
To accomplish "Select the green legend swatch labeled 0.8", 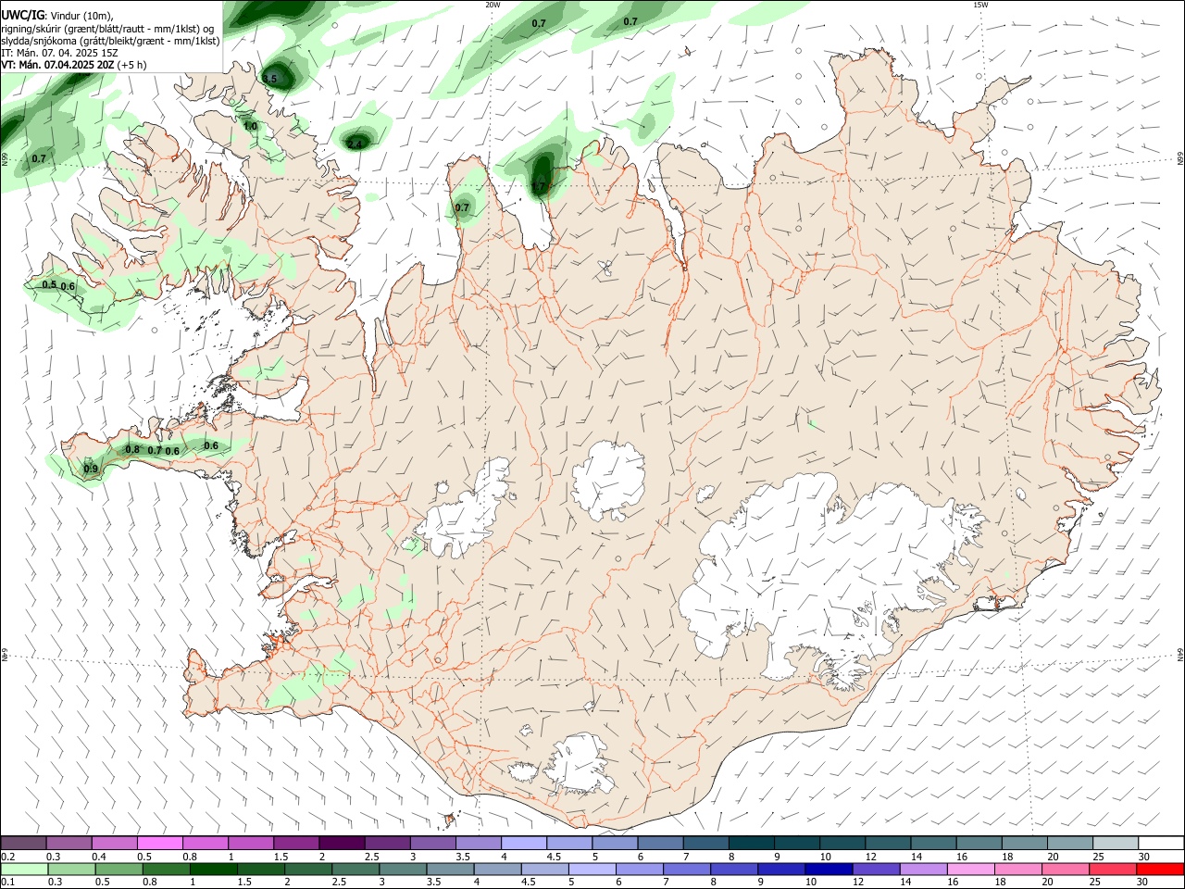I will tap(167, 869).
